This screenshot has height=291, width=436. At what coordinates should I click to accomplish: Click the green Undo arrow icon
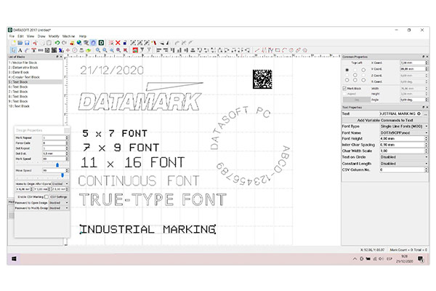pyautogui.click(x=57, y=43)
